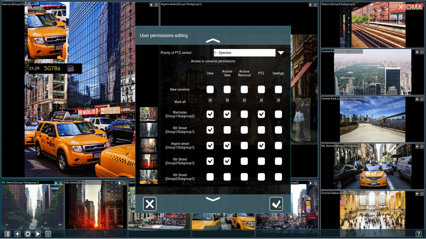
Task: Open settings of Avenue camera
Action: 156,5
